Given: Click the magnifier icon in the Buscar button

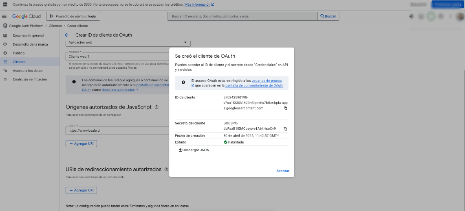Looking at the screenshot, I should (x=322, y=16).
